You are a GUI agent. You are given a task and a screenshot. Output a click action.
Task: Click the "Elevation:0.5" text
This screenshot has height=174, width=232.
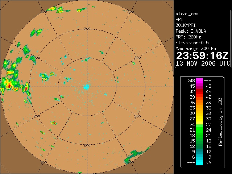tap(192, 43)
